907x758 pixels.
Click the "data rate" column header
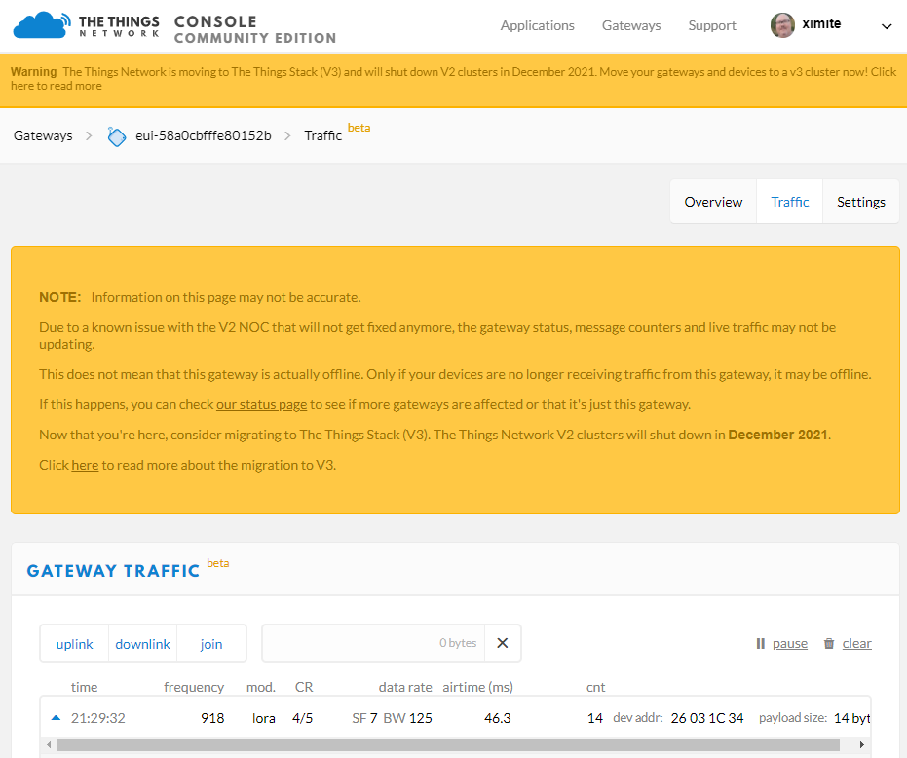coord(405,687)
